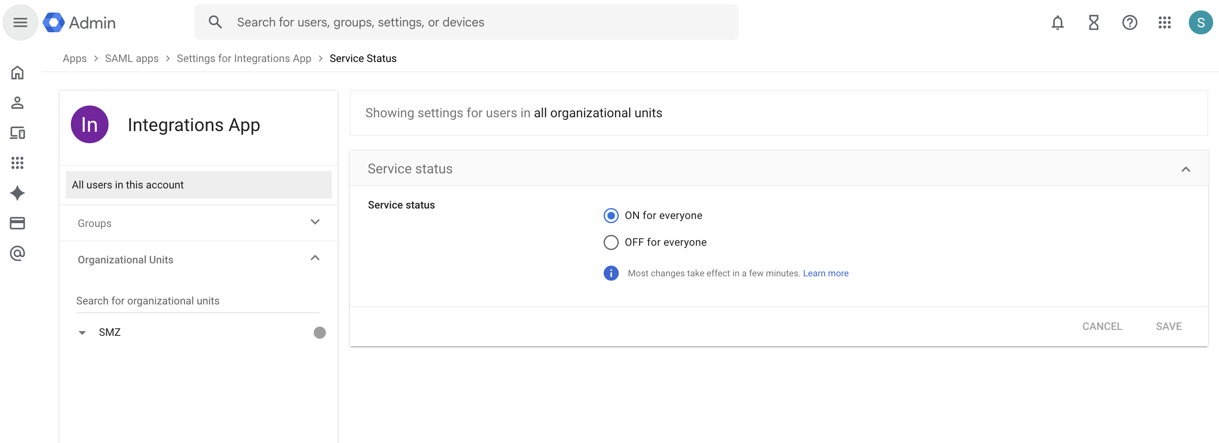
Task: Open Users section in the sidebar
Action: point(18,103)
